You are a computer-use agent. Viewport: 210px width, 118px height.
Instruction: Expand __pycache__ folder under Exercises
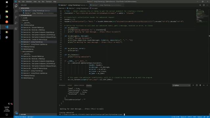coord(38,23)
